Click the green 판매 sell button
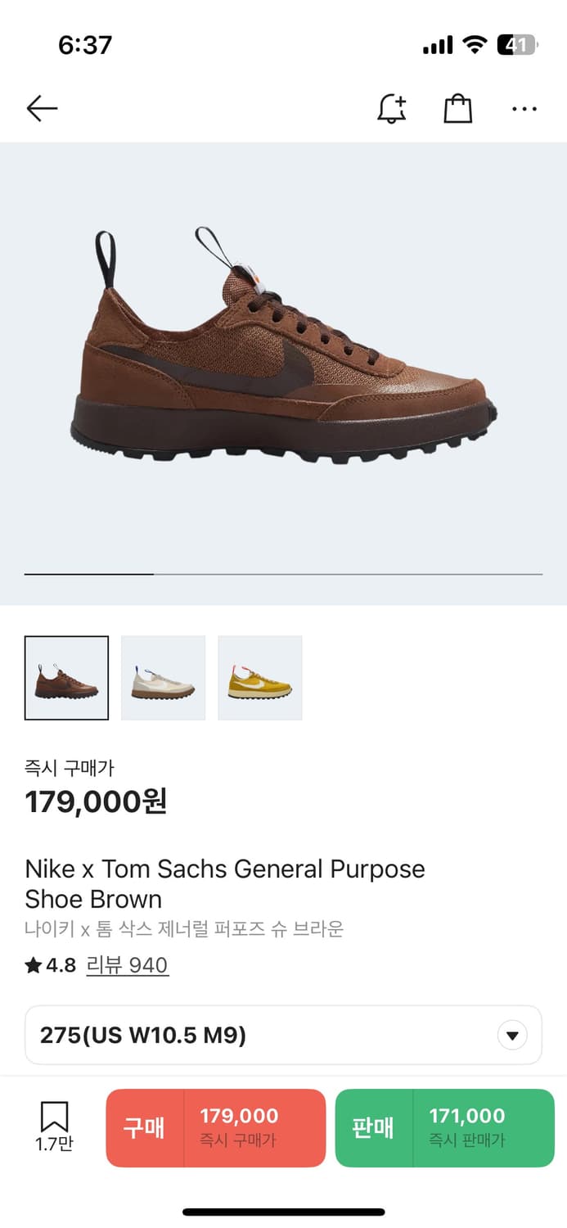567x1228 pixels. coord(445,1127)
